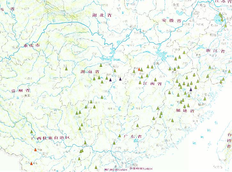Click the 广西壮族自治区 region label
The width and height of the screenshot is (232, 172).
(x=50, y=138)
